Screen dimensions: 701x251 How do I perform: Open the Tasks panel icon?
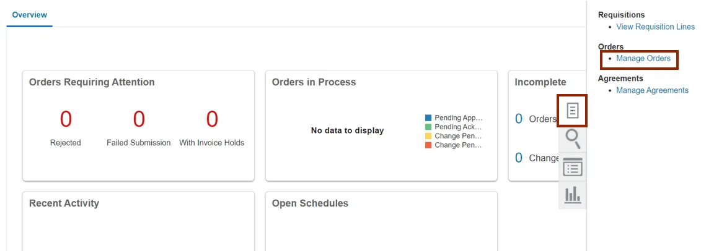tap(573, 111)
